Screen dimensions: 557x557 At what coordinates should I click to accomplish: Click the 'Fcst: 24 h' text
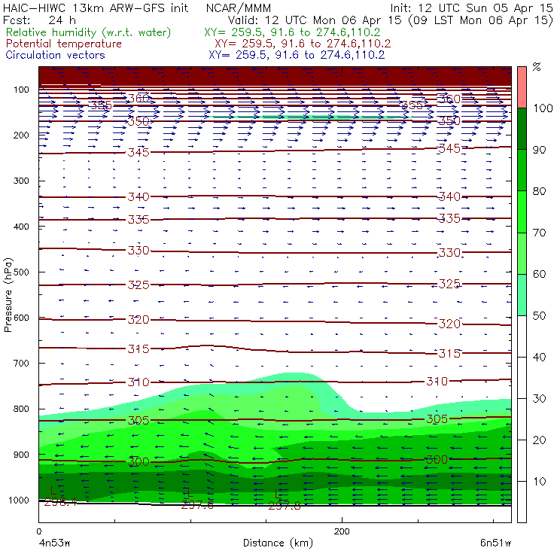(x=39, y=20)
